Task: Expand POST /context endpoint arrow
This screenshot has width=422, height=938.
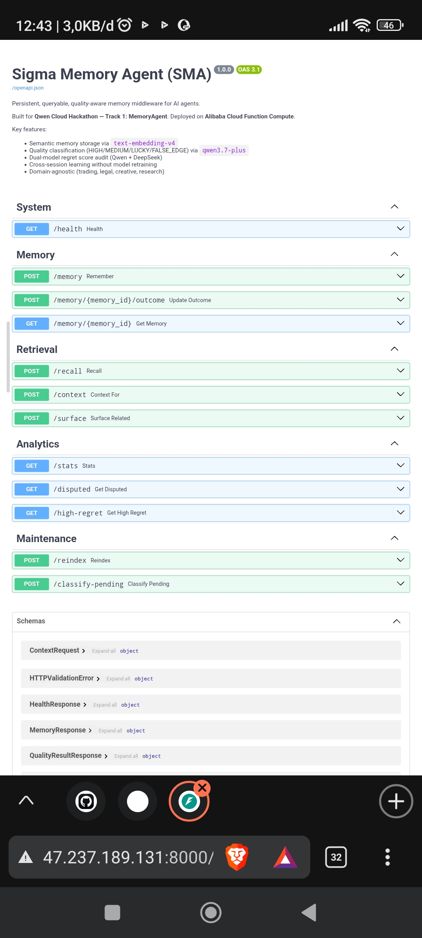Action: coord(401,394)
